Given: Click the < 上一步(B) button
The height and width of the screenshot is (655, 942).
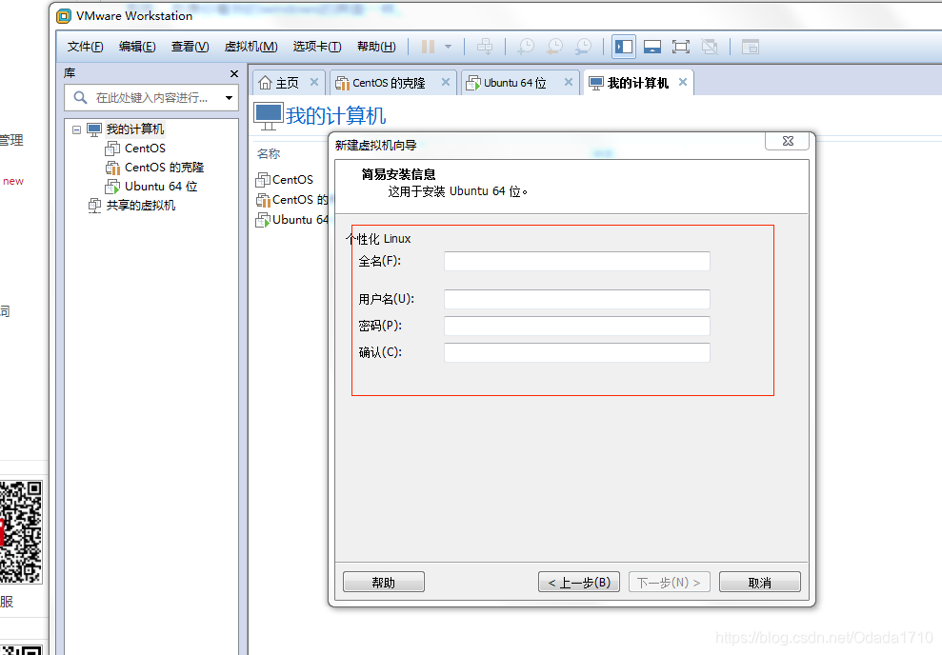Looking at the screenshot, I should click(x=578, y=582).
